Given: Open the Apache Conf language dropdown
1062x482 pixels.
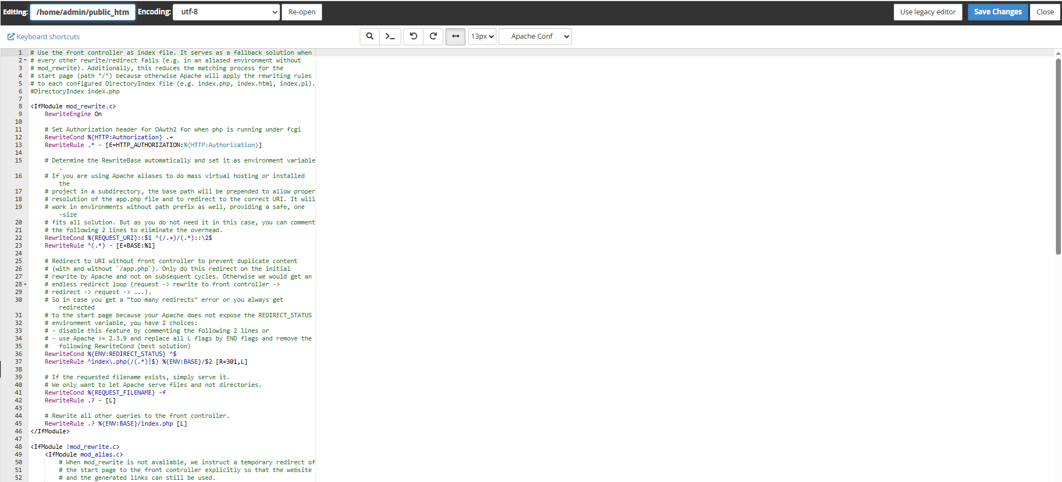Looking at the screenshot, I should [x=535, y=36].
